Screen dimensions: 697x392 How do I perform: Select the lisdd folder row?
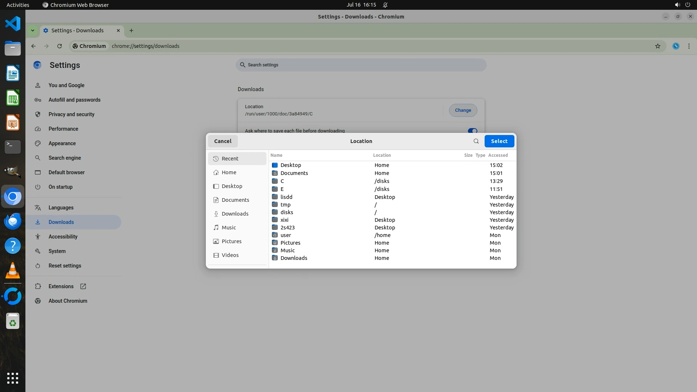(x=286, y=197)
